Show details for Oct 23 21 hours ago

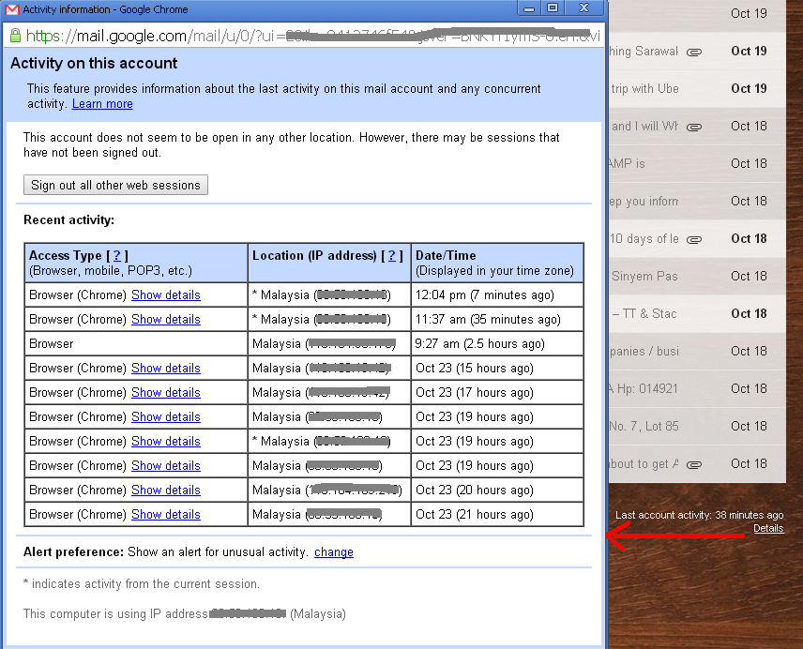pyautogui.click(x=166, y=514)
